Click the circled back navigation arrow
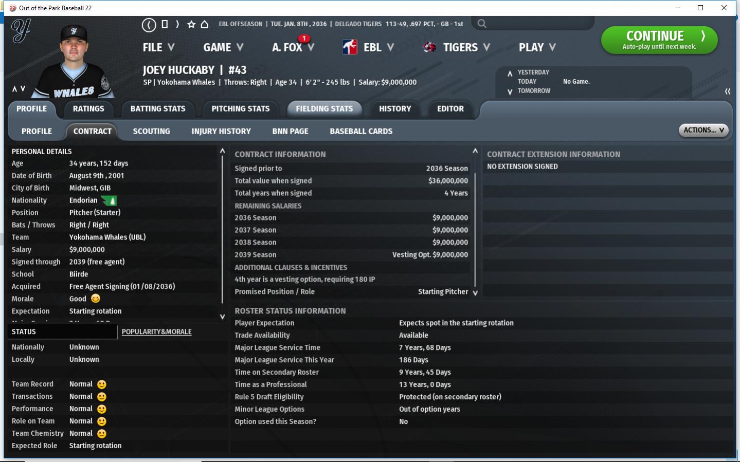Image resolution: width=740 pixels, height=462 pixels. pyautogui.click(x=149, y=25)
